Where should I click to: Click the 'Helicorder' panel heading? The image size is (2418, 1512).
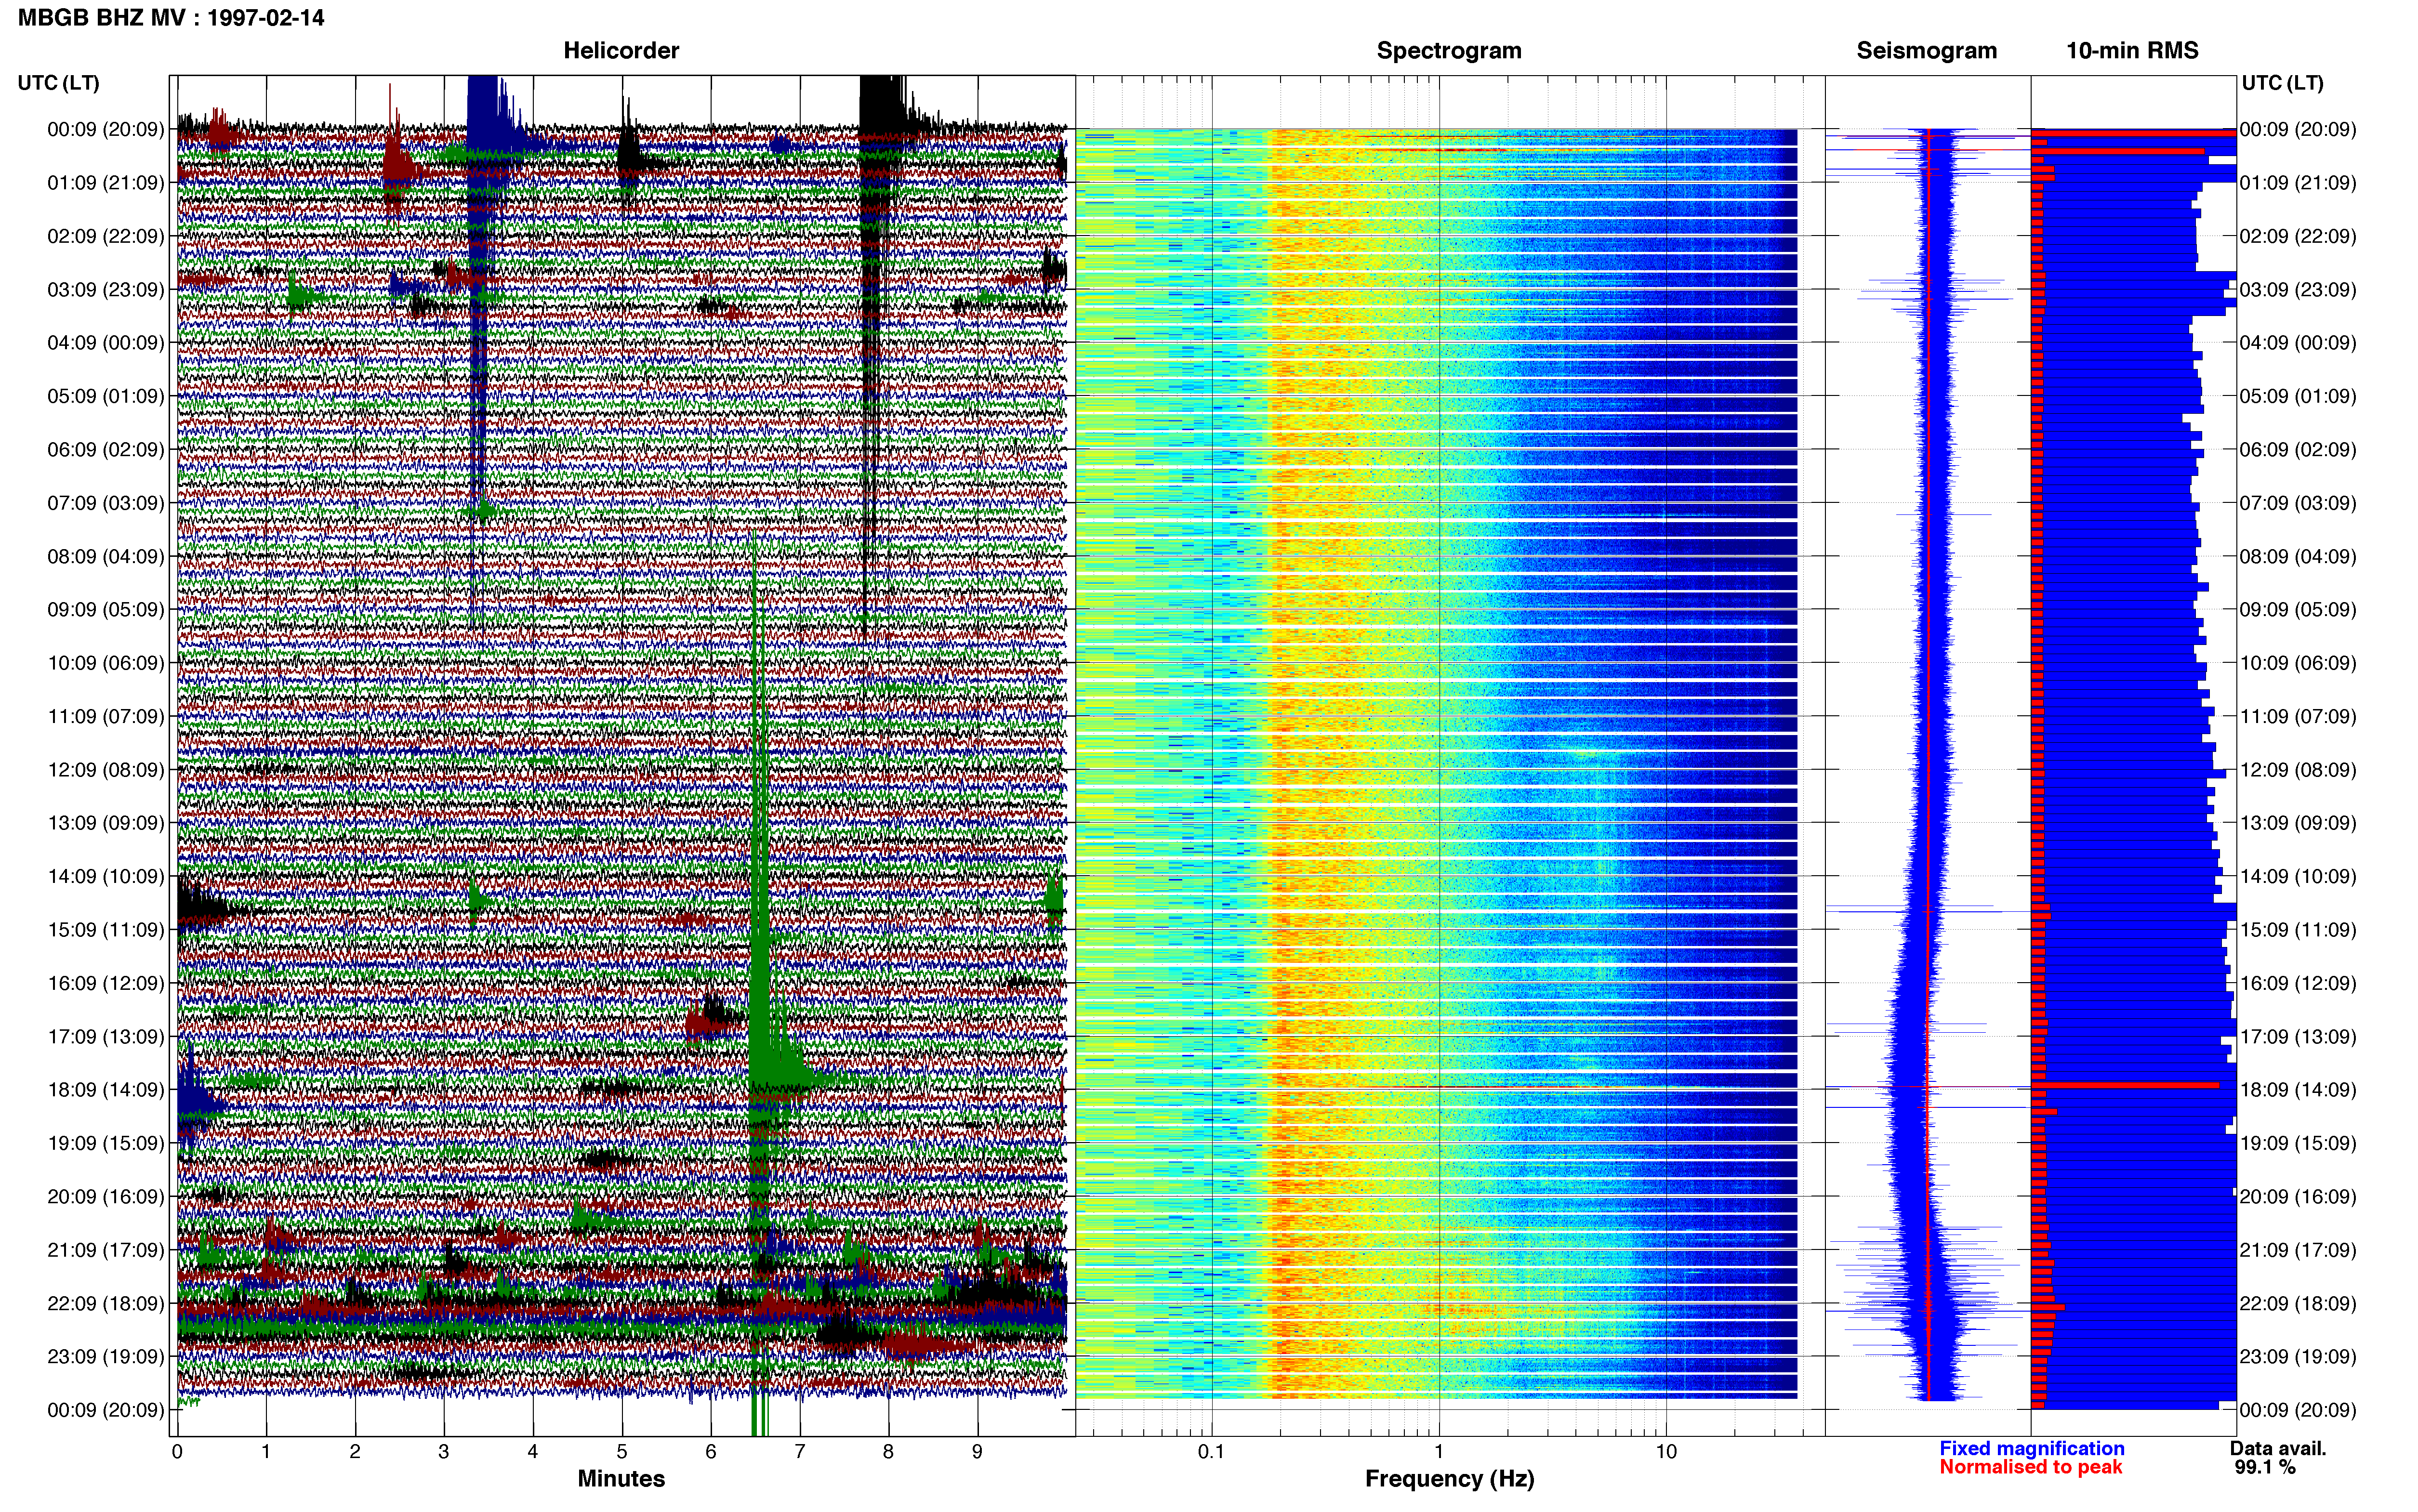pyautogui.click(x=621, y=51)
